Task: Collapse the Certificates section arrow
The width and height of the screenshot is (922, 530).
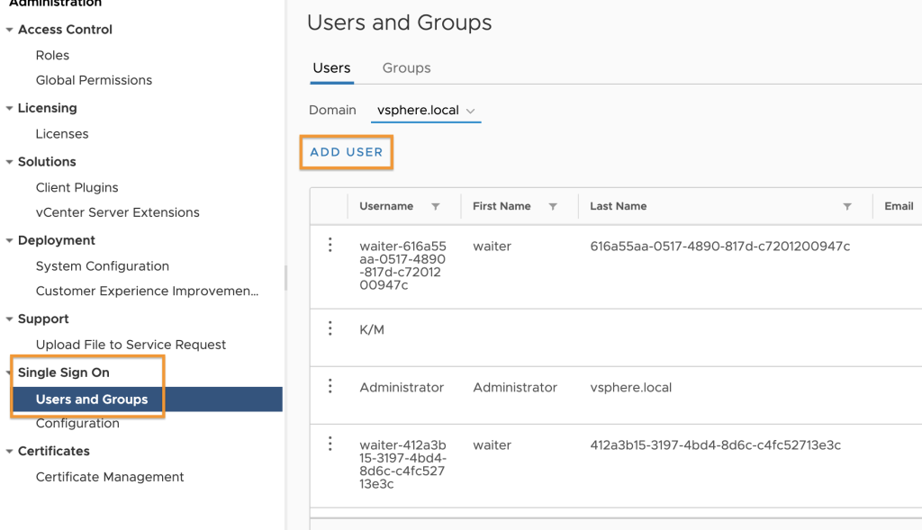Action: [9, 451]
